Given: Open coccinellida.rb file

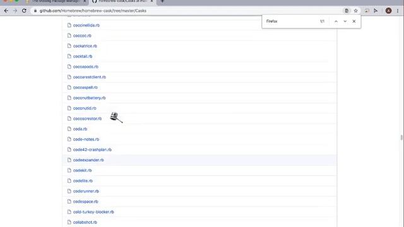Looking at the screenshot, I should (86, 25).
